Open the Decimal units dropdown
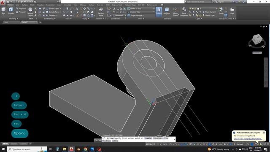 [240, 144]
